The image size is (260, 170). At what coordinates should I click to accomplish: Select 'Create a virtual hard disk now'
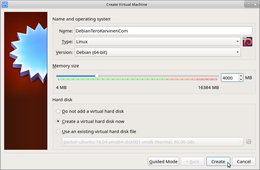(x=58, y=121)
